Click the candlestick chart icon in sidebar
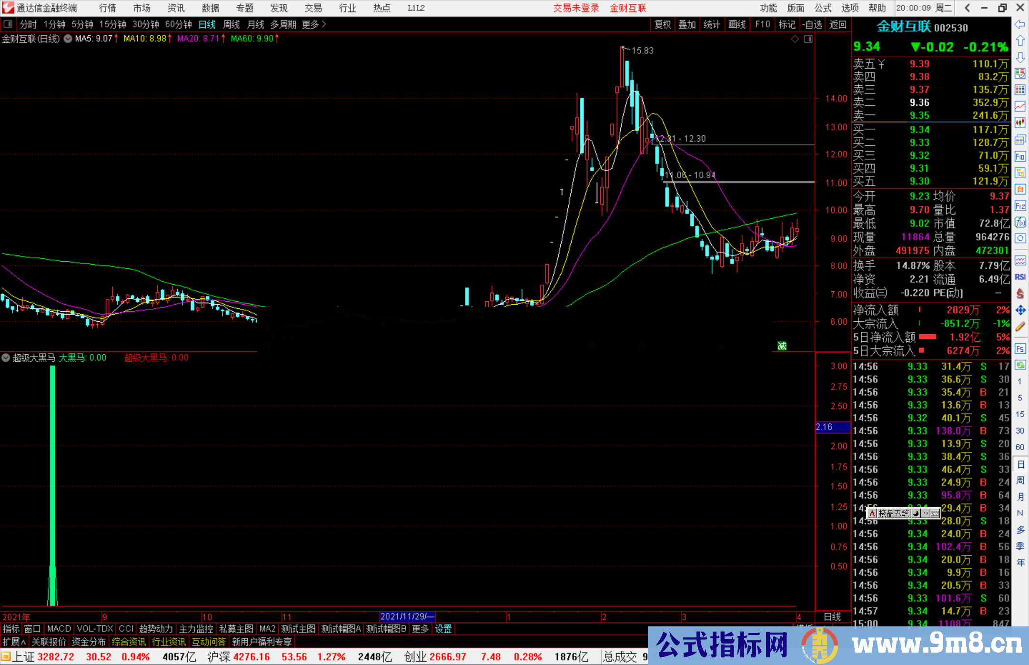The image size is (1029, 665). click(1020, 123)
